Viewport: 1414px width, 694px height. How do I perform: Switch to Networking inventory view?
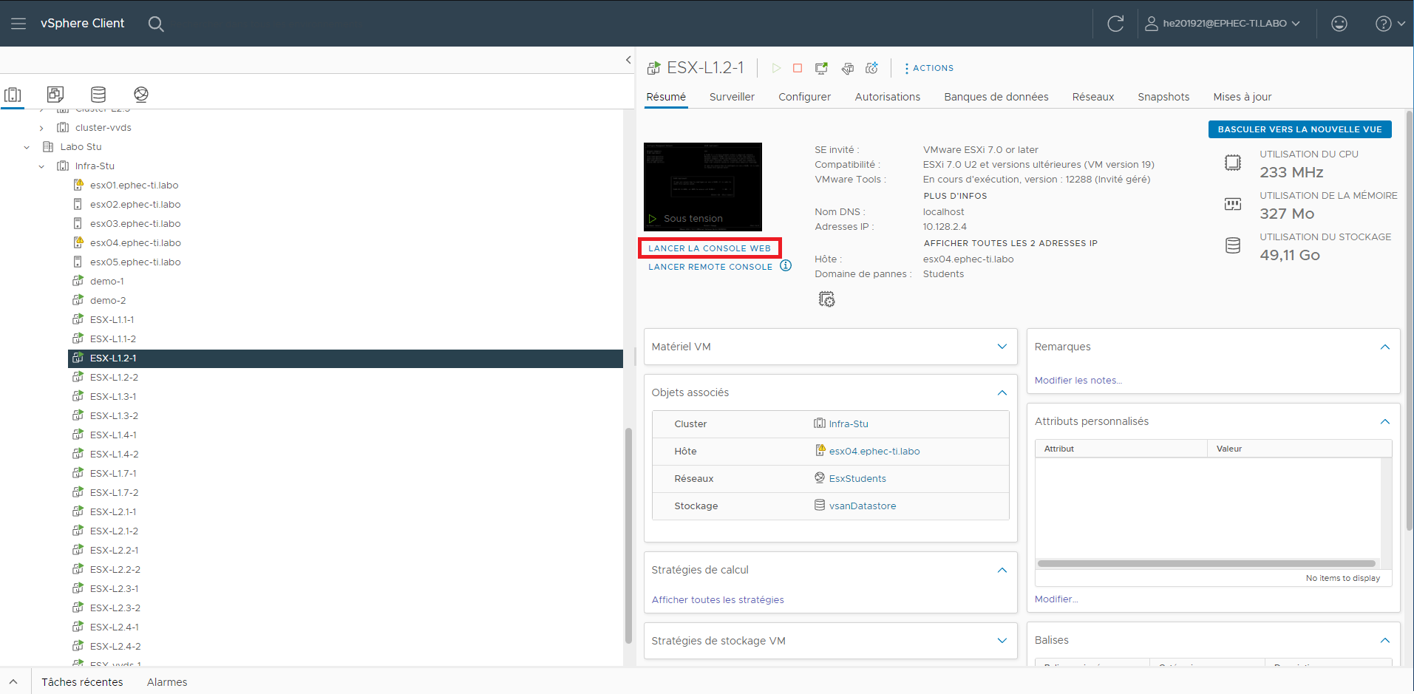pos(141,95)
